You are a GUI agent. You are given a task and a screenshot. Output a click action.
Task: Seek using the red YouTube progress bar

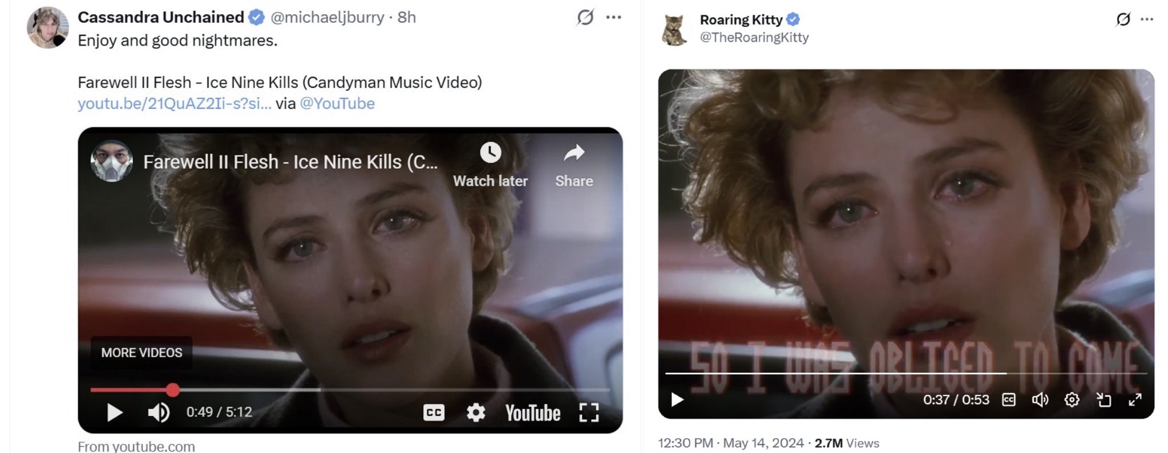click(x=350, y=390)
